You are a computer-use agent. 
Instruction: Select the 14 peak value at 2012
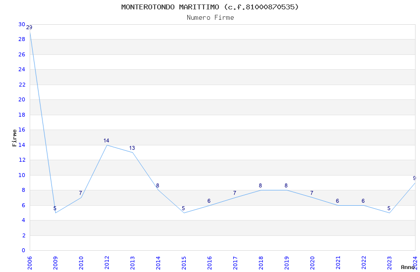[106, 140]
